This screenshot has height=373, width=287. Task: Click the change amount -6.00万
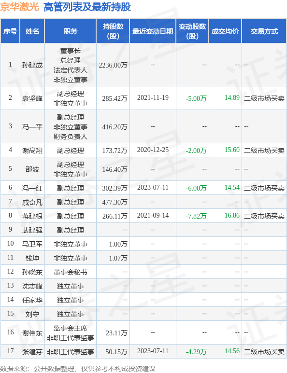pyautogui.click(x=196, y=188)
